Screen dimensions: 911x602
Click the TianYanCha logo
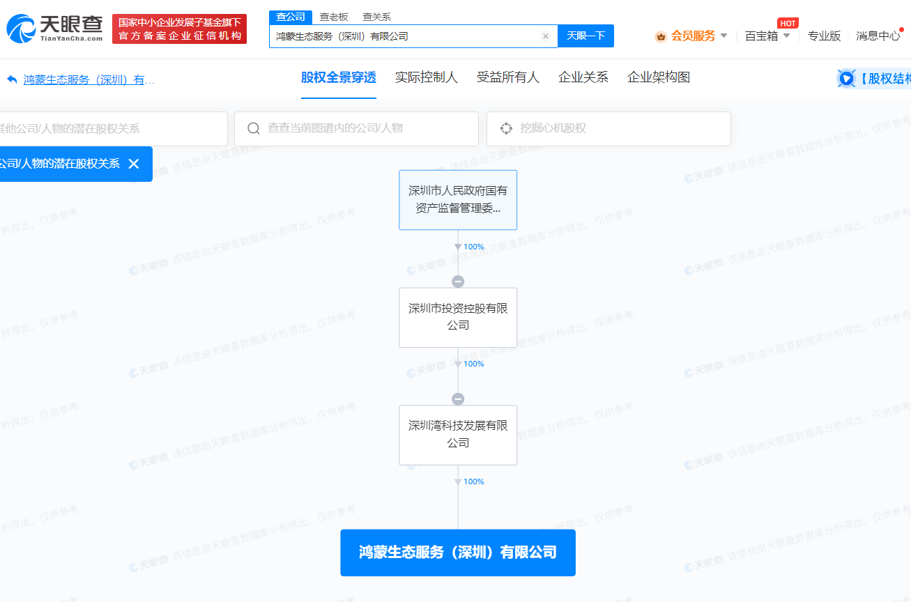tap(54, 29)
